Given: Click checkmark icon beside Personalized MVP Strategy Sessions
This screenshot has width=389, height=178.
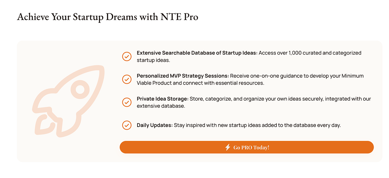Looking at the screenshot, I should tap(127, 79).
